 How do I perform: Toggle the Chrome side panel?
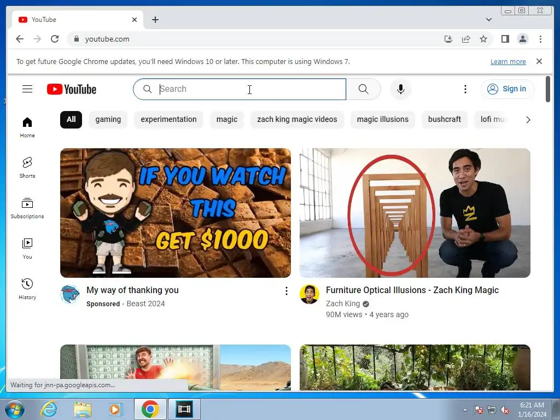tap(505, 39)
